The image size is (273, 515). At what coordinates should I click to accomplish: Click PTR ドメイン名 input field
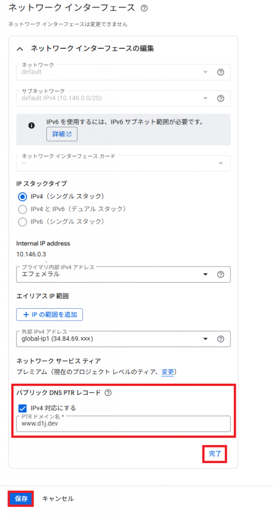tap(123, 423)
